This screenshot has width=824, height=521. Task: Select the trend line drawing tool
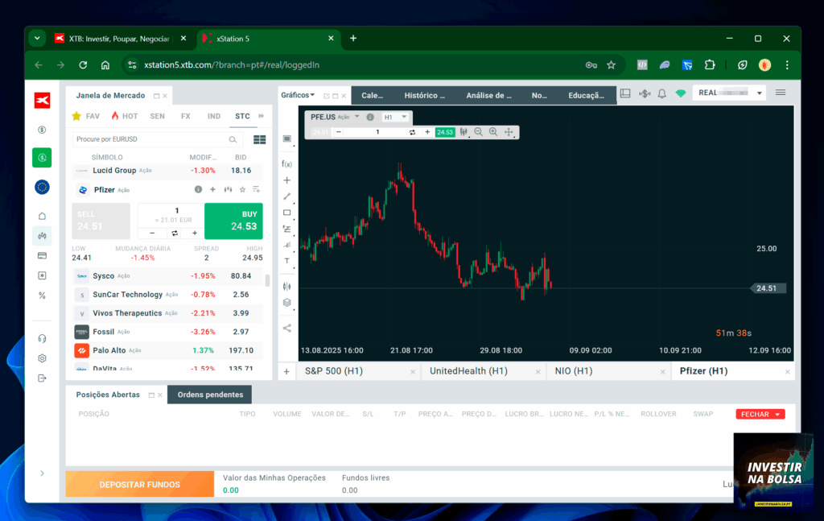click(287, 196)
